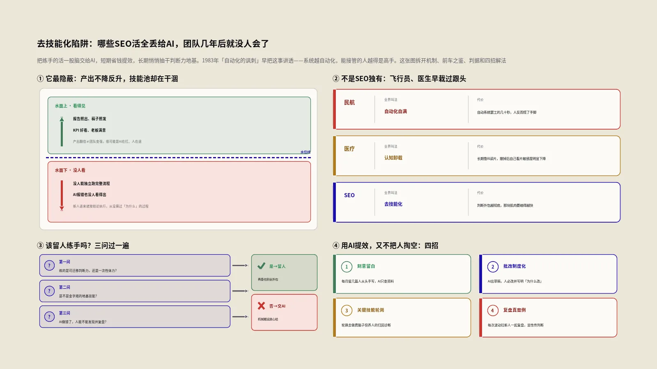Click the gray note 产出翻倍≠团队变强
Image resolution: width=657 pixels, height=369 pixels.
pos(107,141)
